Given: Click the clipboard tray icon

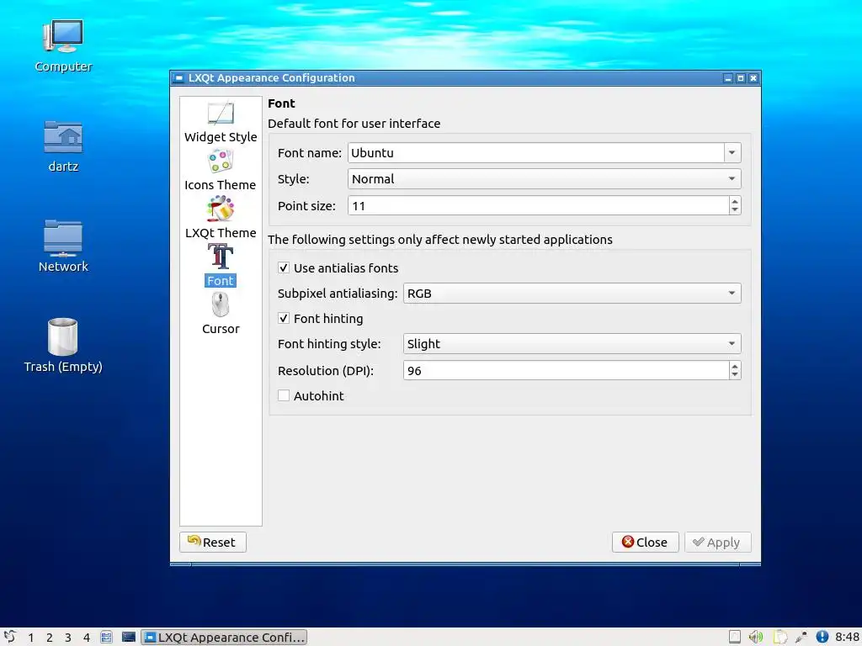Looking at the screenshot, I should tap(780, 637).
